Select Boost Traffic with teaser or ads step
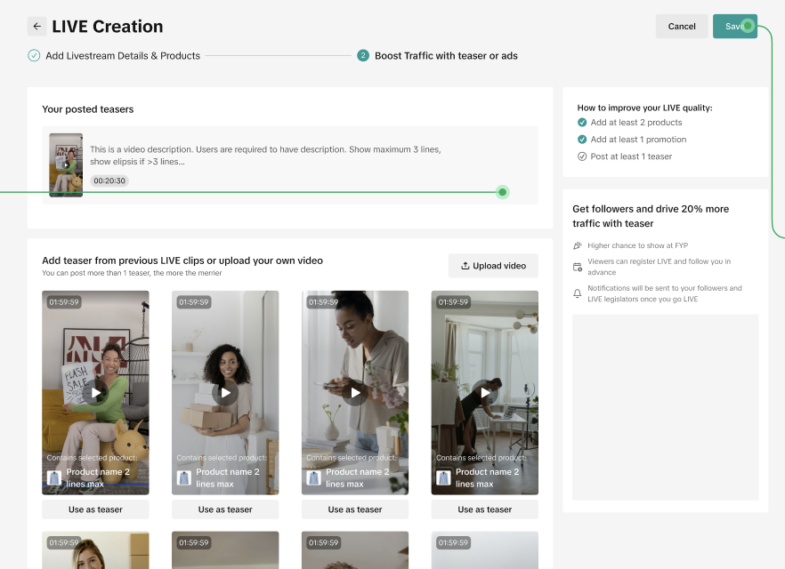Viewport: 785px width, 569px height. pos(445,55)
